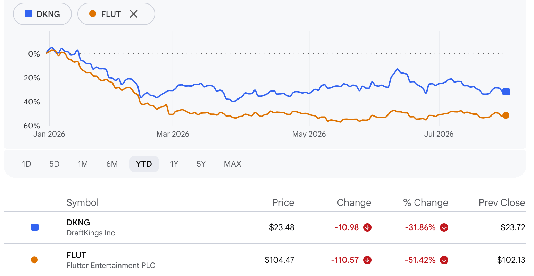Click FLUT percent change down-arrow icon

click(x=444, y=260)
